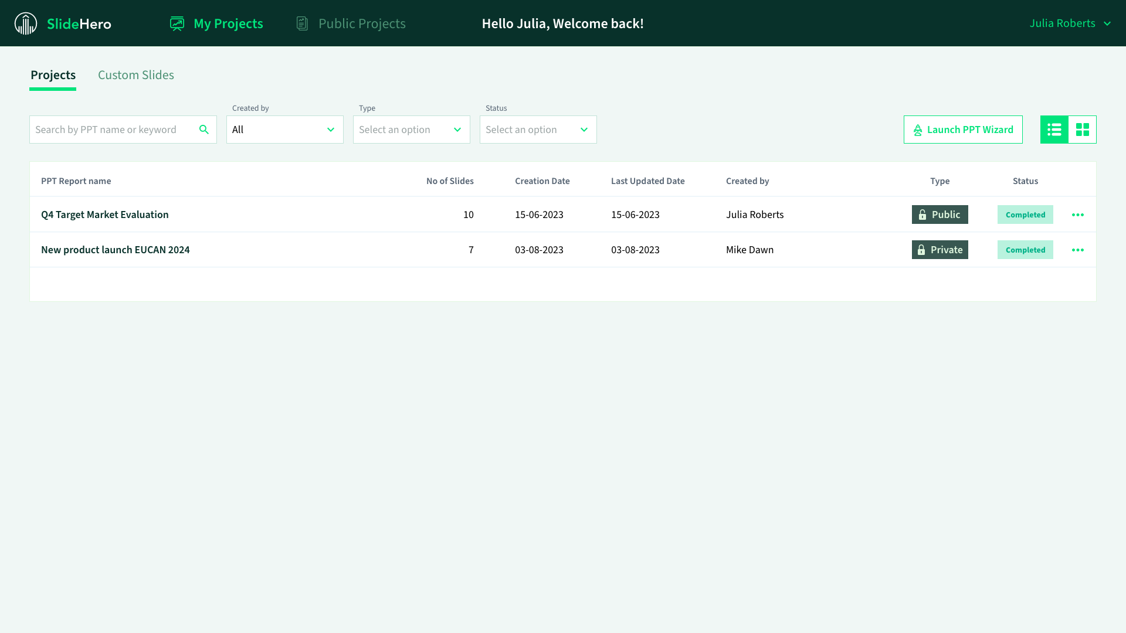Switch to grid view layout
The width and height of the screenshot is (1126, 633).
click(1082, 130)
